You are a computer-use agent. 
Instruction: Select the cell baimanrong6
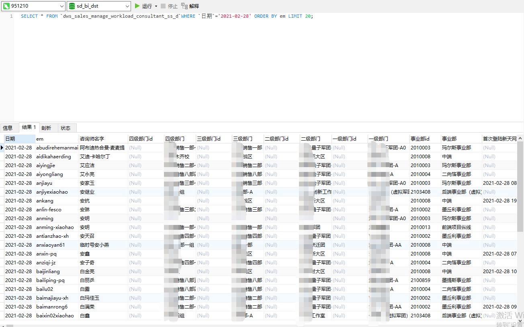pos(57,307)
